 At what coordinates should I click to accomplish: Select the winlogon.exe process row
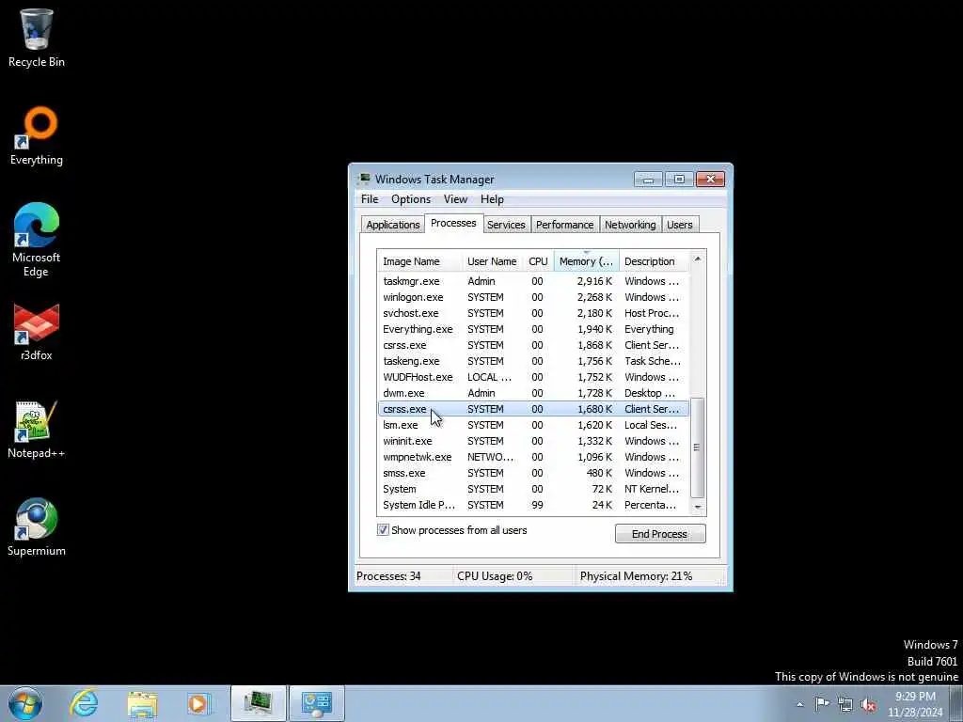click(533, 296)
